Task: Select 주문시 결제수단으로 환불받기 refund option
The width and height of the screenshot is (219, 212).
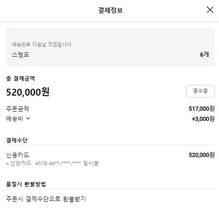Action: coord(46,199)
